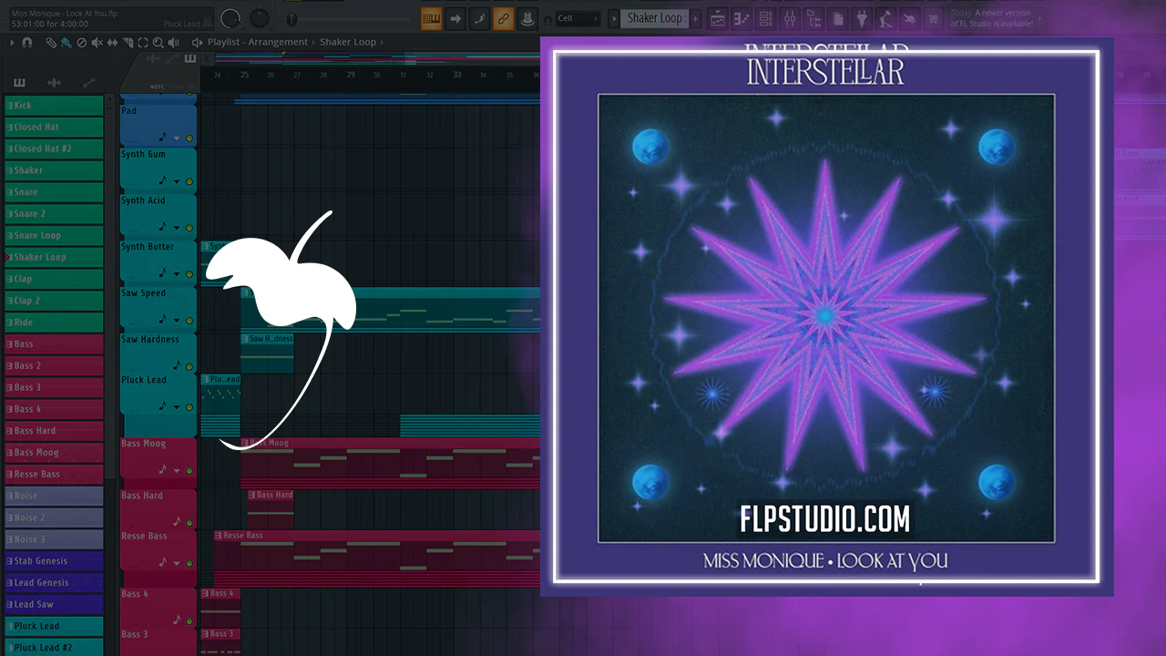Open the Playlist view icon
The width and height of the screenshot is (1166, 656).
[718, 18]
